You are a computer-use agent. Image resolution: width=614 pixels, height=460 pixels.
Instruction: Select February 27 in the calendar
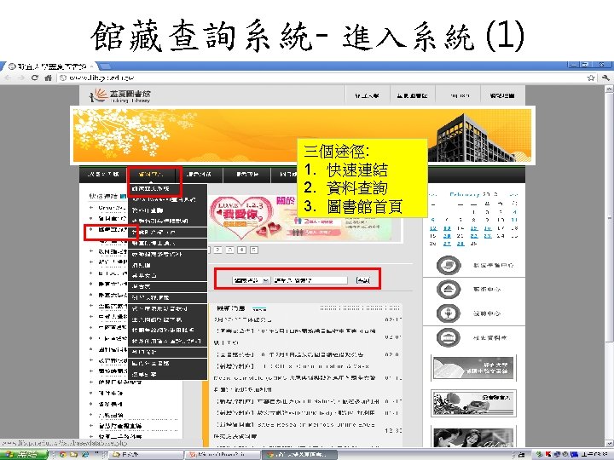[447, 244]
